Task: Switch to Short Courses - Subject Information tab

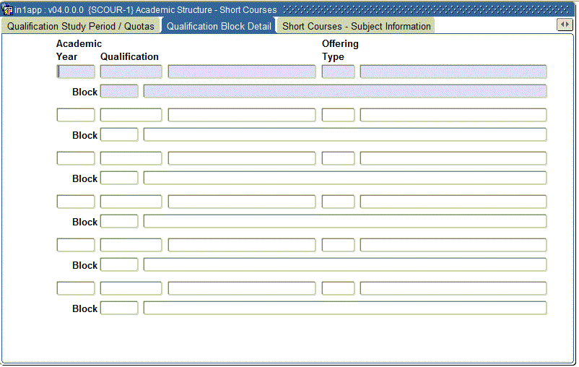Action: (356, 26)
